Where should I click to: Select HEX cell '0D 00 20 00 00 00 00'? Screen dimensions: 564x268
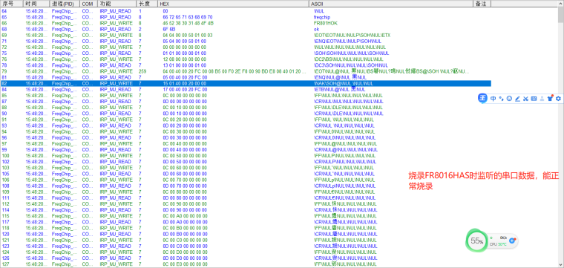coord(185,125)
